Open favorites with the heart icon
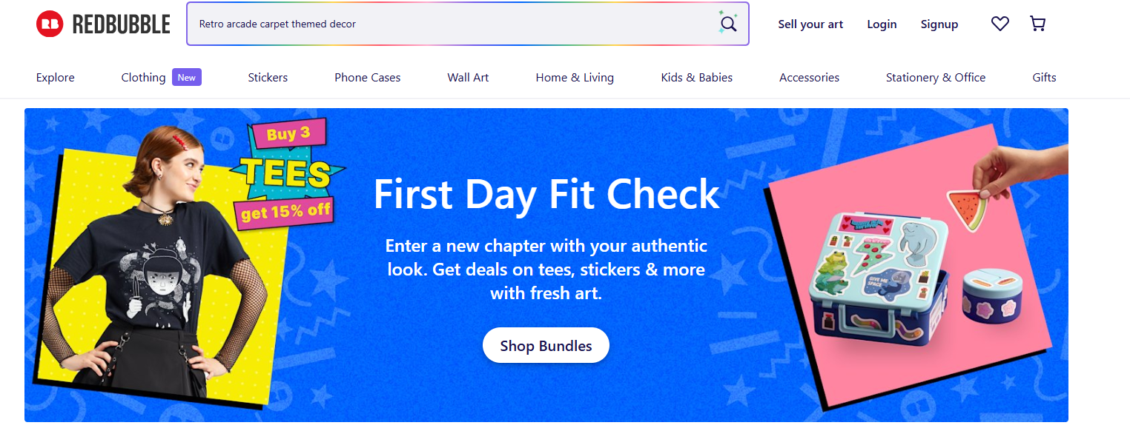 (x=1000, y=24)
